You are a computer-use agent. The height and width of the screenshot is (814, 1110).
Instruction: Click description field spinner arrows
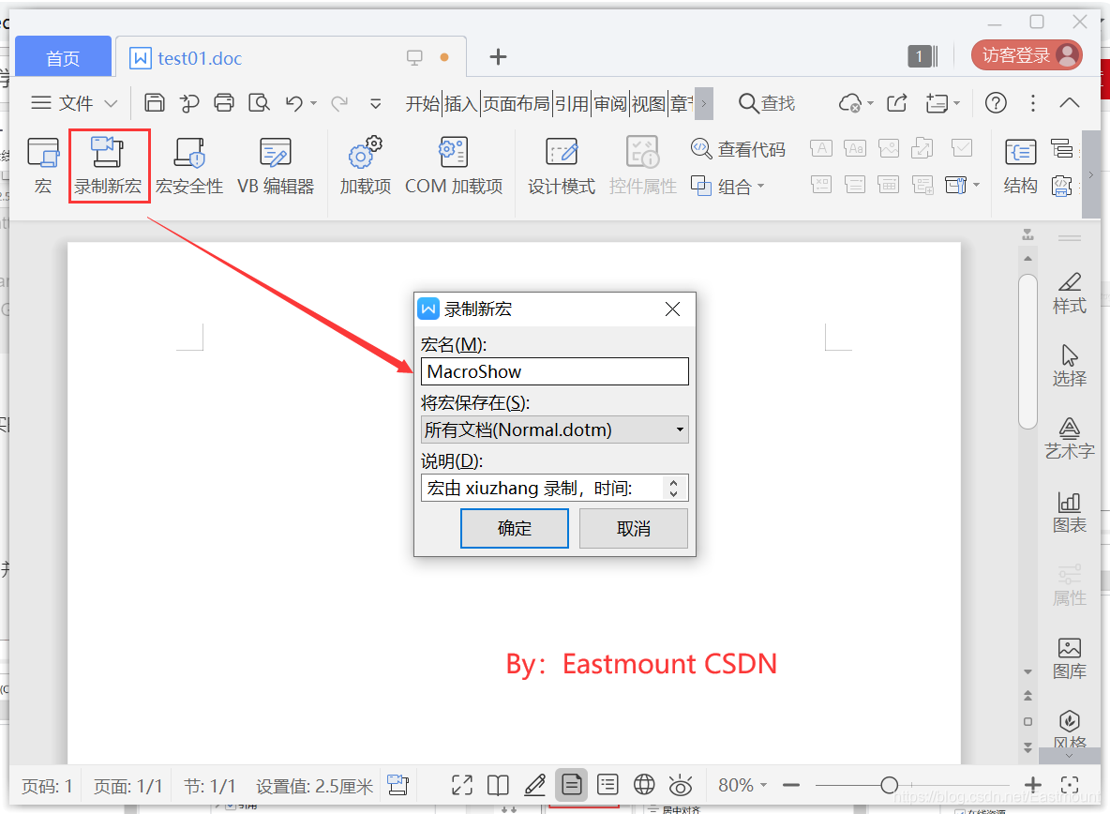pyautogui.click(x=673, y=488)
